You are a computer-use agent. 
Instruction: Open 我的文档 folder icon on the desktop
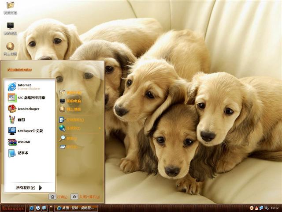click(10, 6)
